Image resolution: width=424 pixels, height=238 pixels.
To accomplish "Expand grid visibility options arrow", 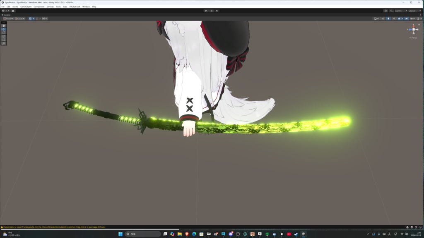I will coord(33,19).
